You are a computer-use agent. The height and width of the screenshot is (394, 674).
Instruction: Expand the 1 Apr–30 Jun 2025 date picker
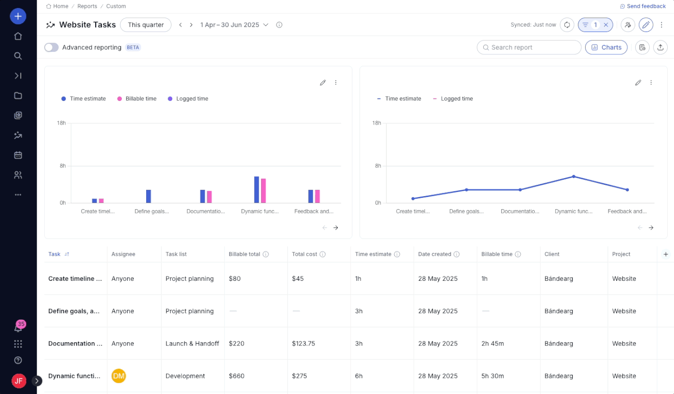coord(234,25)
